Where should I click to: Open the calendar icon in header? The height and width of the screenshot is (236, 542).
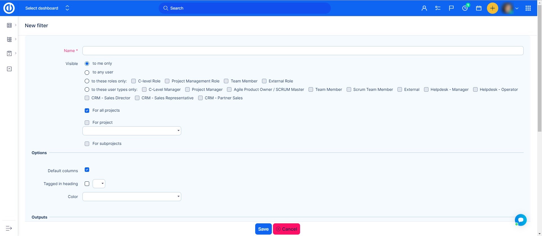479,8
